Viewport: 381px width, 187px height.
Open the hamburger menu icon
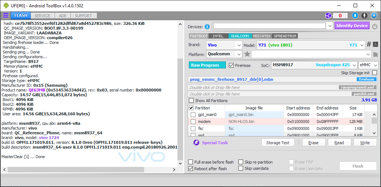6,15
